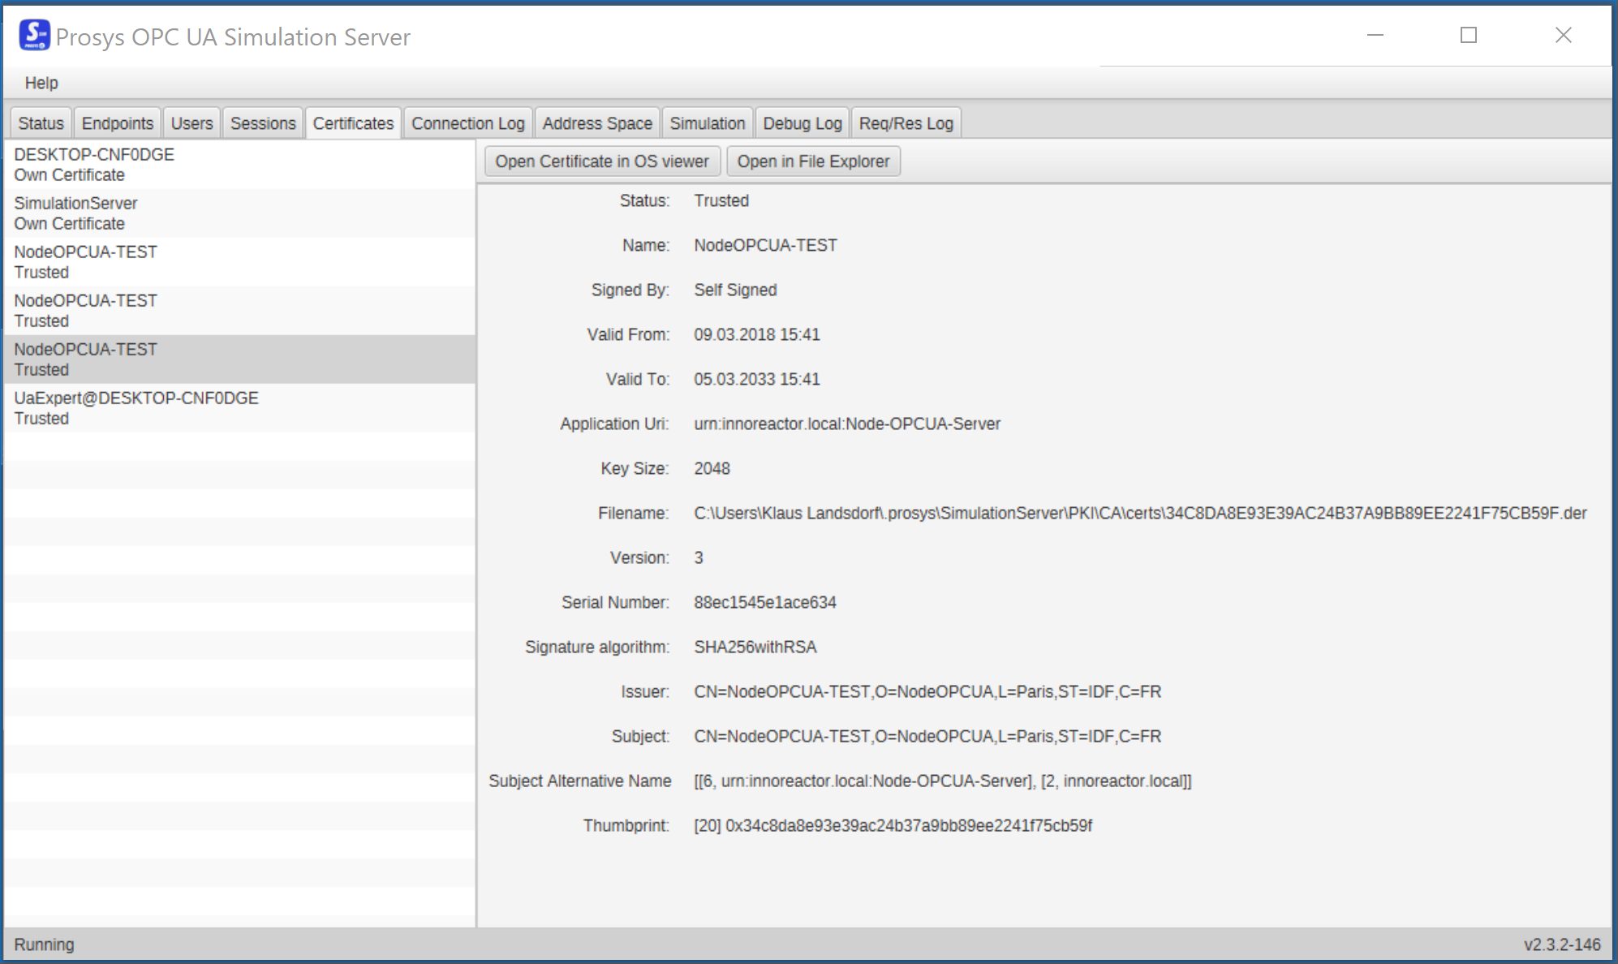This screenshot has height=964, width=1618.
Task: Switch to the Address Space tab
Action: 597,122
